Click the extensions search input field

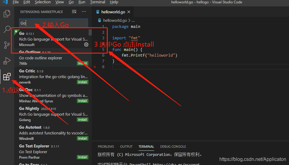click(x=54, y=23)
